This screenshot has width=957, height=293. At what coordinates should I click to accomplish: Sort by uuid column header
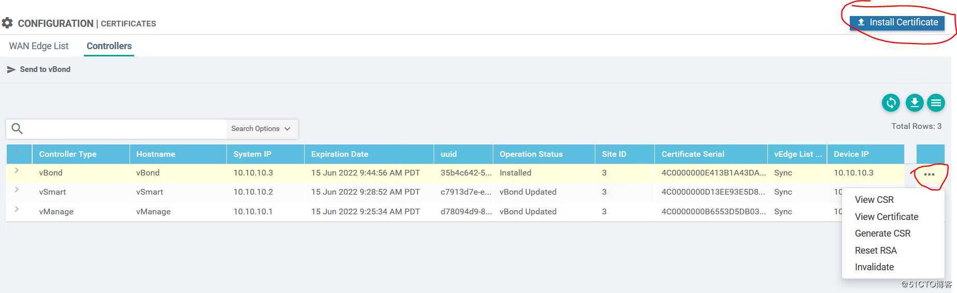[x=463, y=154]
